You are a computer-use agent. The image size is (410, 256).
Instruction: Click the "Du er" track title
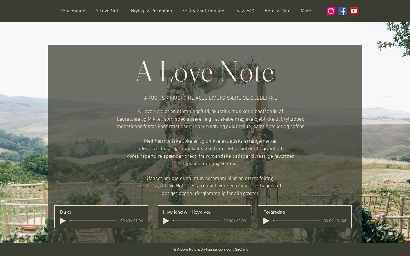pyautogui.click(x=66, y=212)
